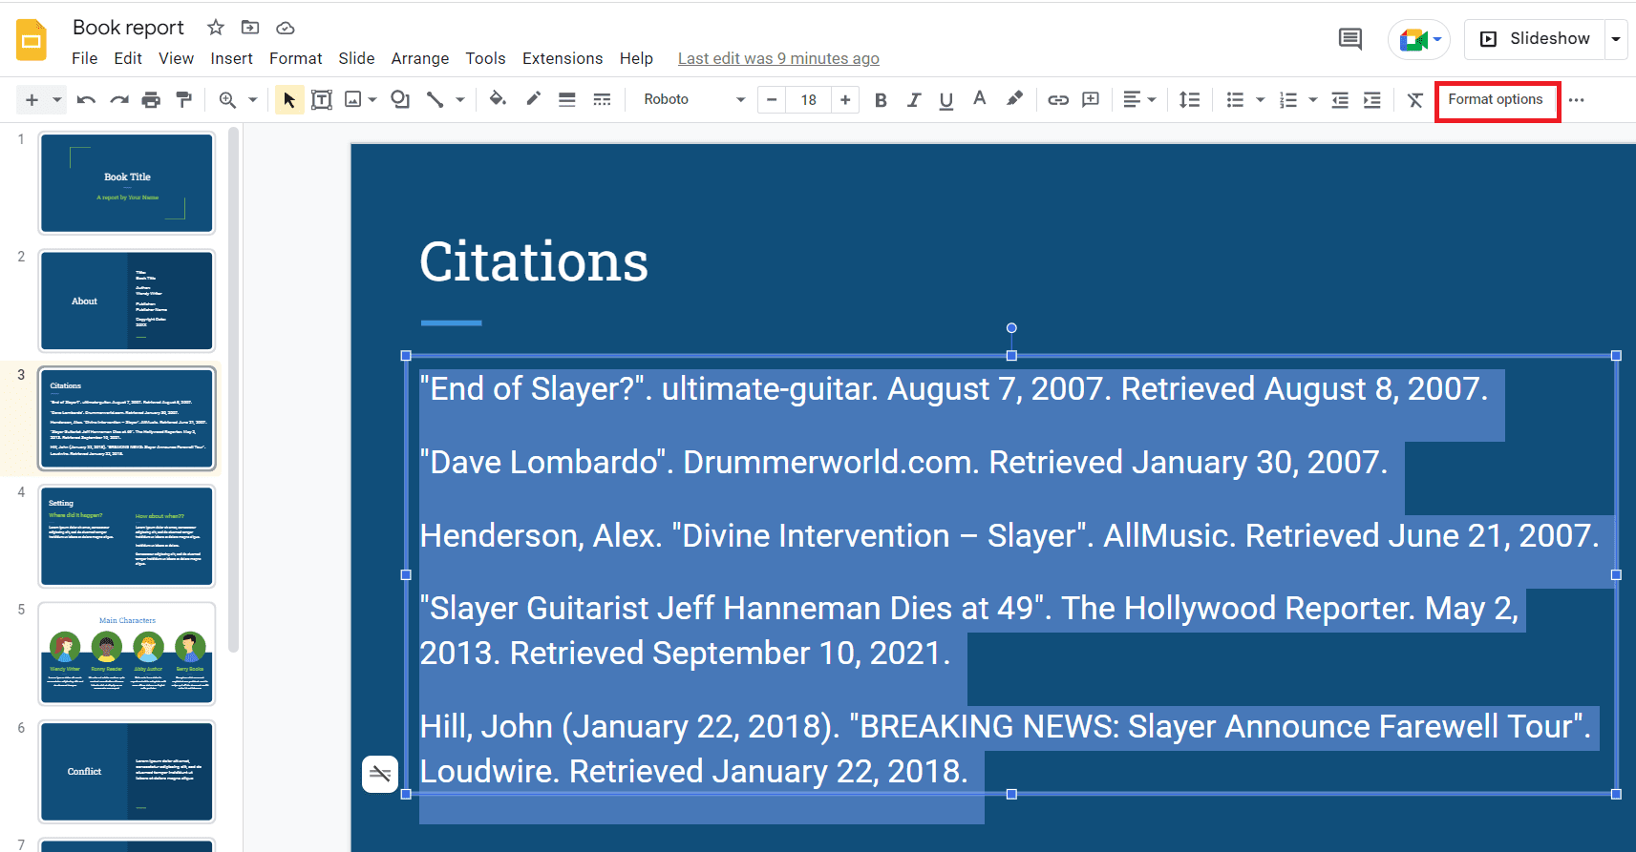Open the text color picker

coord(979,98)
